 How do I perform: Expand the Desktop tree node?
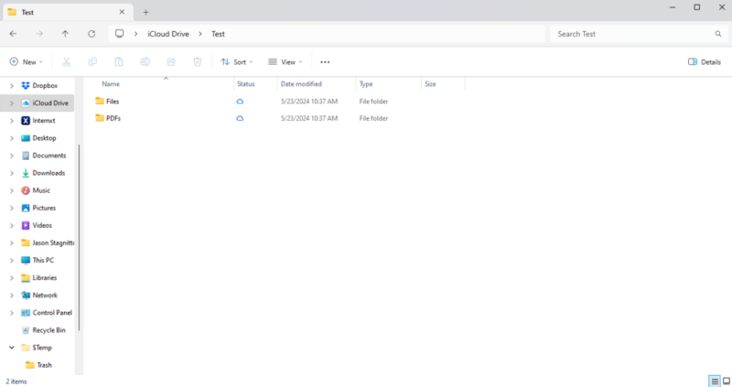[12, 138]
